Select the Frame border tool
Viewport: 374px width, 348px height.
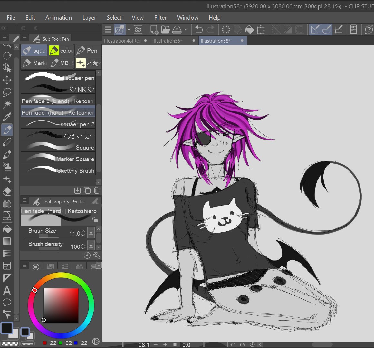tap(7, 266)
